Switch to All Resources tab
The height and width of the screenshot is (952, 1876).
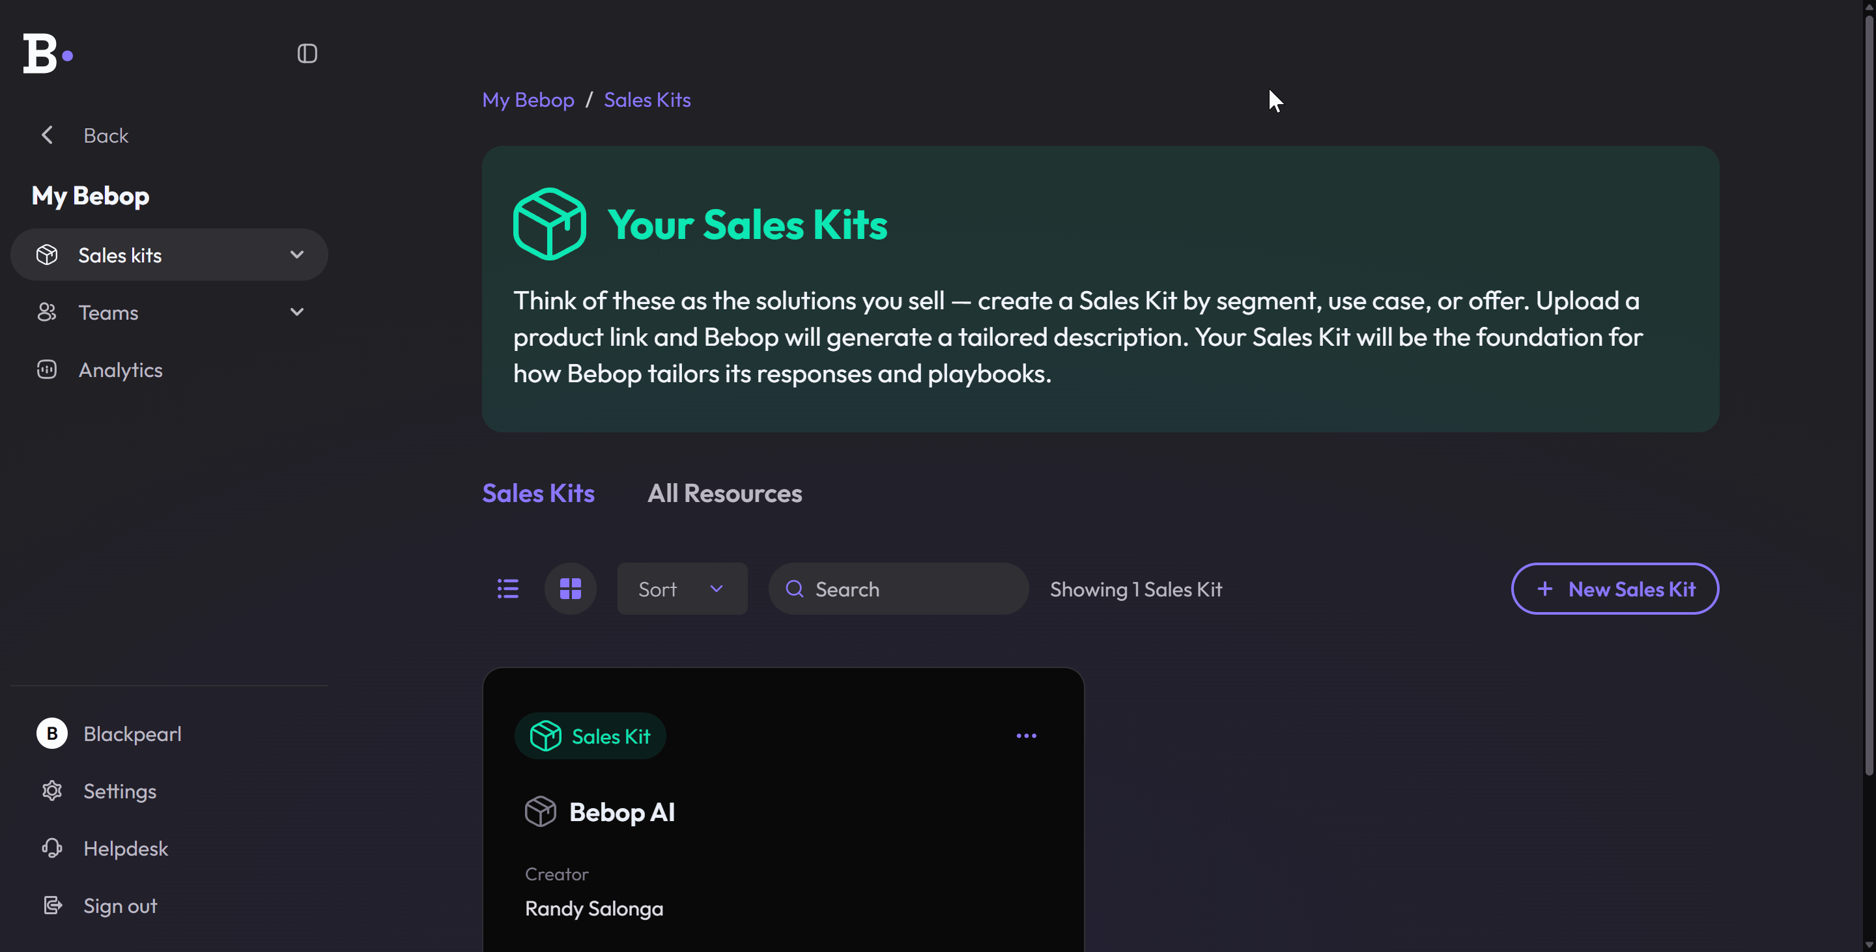coord(724,493)
